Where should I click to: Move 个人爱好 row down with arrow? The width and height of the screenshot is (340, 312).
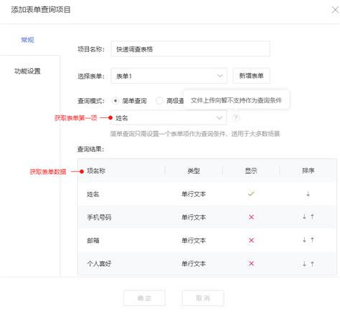(304, 263)
